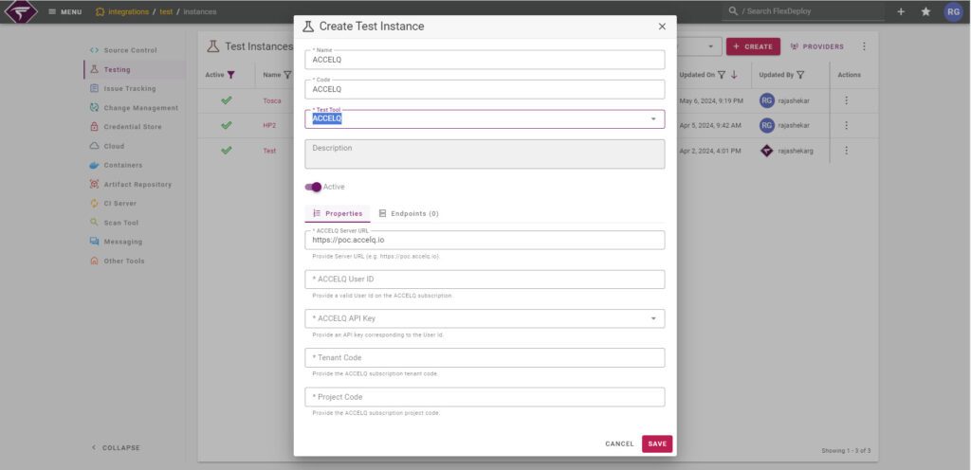Switch to the Properties tab

tap(338, 213)
